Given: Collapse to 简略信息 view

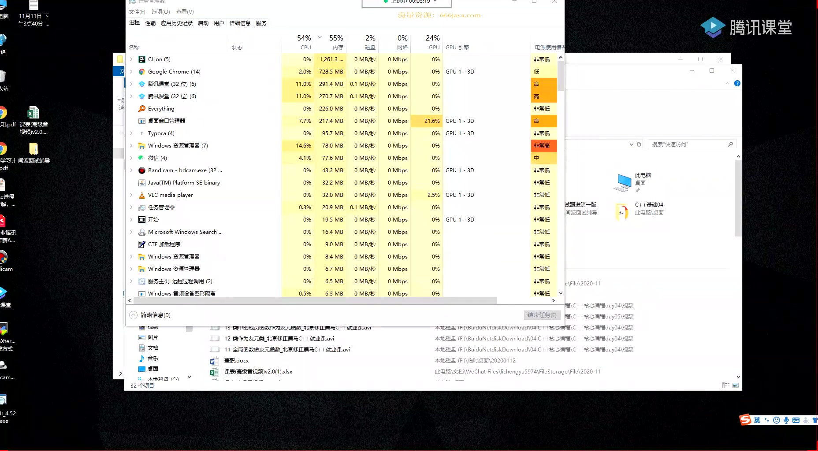Looking at the screenshot, I should pos(150,315).
